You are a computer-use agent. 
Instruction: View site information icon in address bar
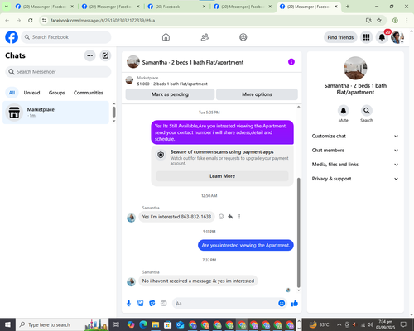coord(45,21)
